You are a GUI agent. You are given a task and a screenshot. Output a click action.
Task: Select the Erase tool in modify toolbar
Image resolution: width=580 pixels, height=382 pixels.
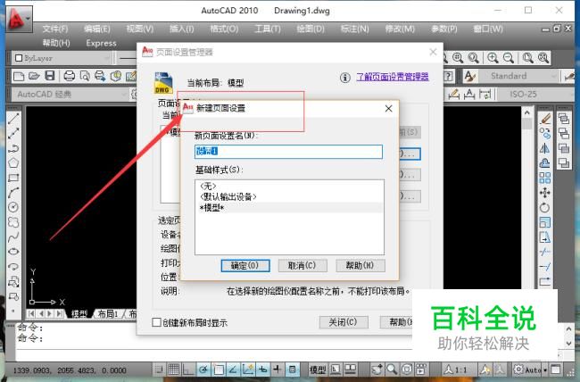[x=545, y=119]
